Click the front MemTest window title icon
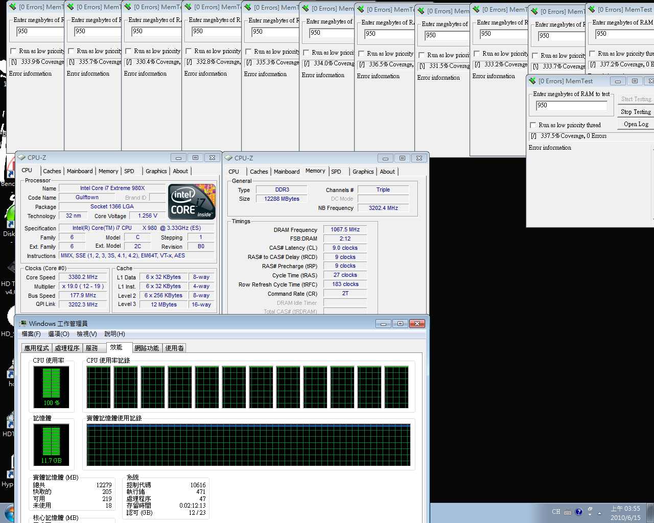The height and width of the screenshot is (523, 654). click(532, 81)
